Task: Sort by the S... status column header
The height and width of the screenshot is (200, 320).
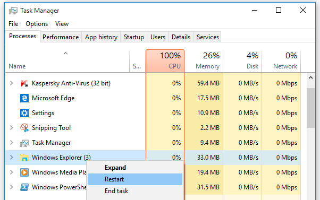Action: coord(138,61)
